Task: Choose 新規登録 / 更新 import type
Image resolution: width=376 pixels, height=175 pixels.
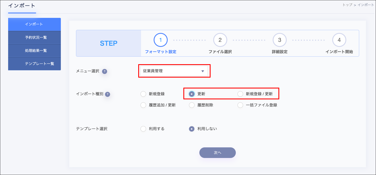Action: point(240,94)
